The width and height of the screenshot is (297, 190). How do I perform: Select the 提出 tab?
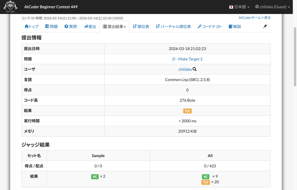90,27
